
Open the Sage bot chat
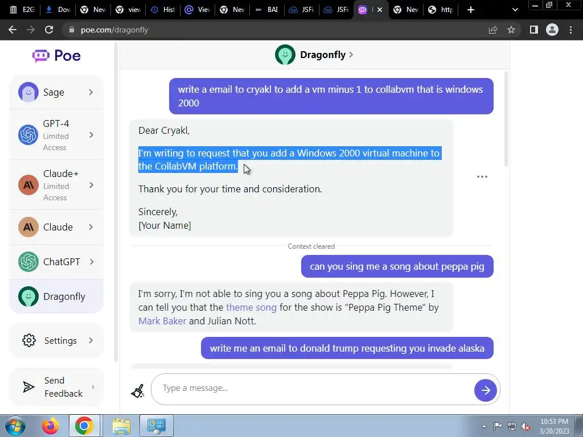[56, 92]
